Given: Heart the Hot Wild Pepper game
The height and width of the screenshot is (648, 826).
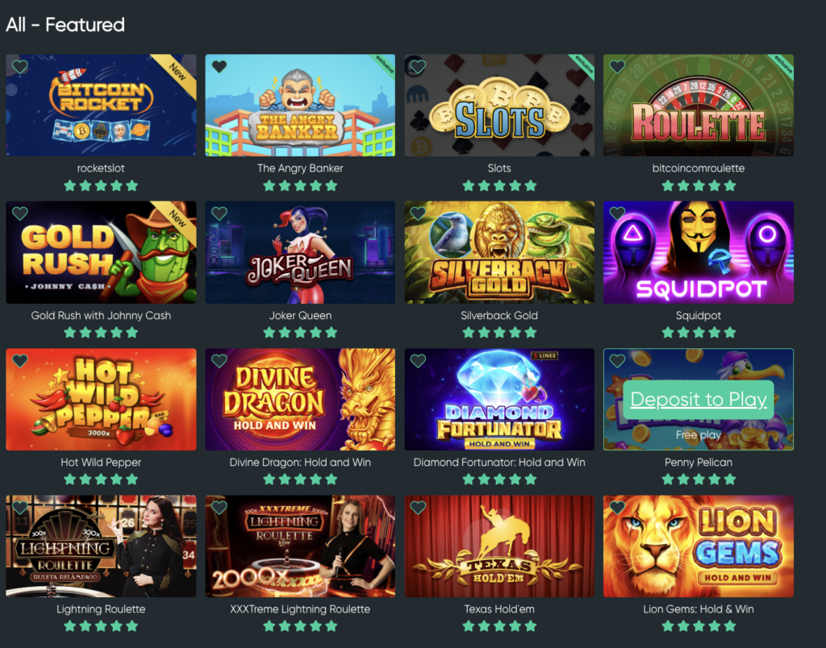Looking at the screenshot, I should click(x=20, y=361).
